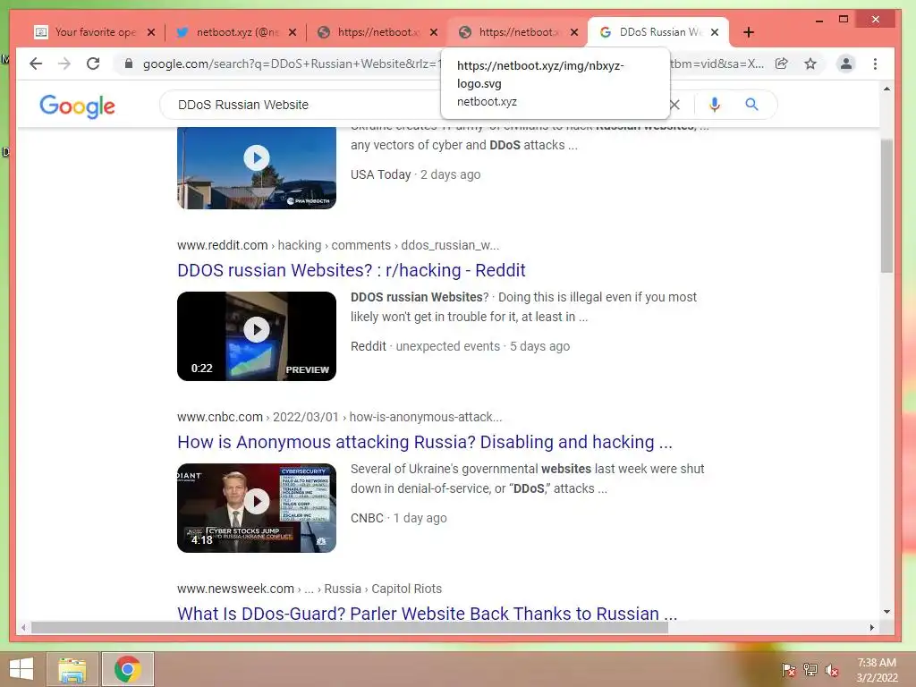The height and width of the screenshot is (687, 916).
Task: Open 'How is Anonymous attacking Russia?' link
Action: [425, 442]
